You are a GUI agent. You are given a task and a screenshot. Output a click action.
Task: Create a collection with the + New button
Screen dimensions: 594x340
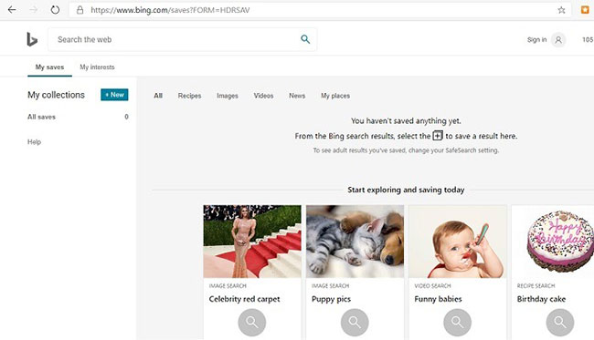[x=114, y=95]
